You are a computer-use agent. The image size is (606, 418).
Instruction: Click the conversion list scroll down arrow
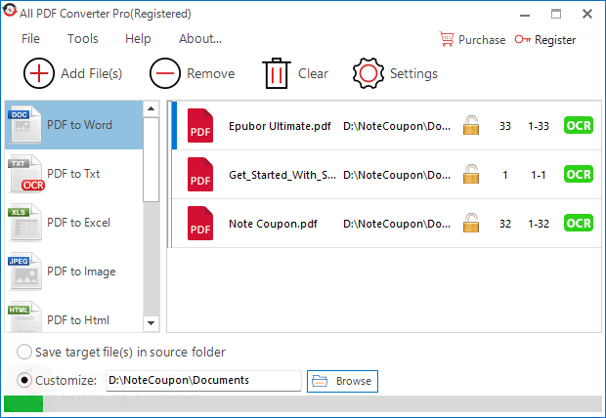pyautogui.click(x=151, y=323)
